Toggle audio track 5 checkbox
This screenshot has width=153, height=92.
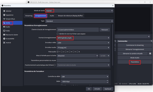(x=73, y=52)
